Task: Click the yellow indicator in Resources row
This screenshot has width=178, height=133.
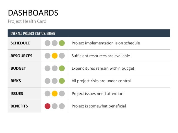Action: click(55, 56)
